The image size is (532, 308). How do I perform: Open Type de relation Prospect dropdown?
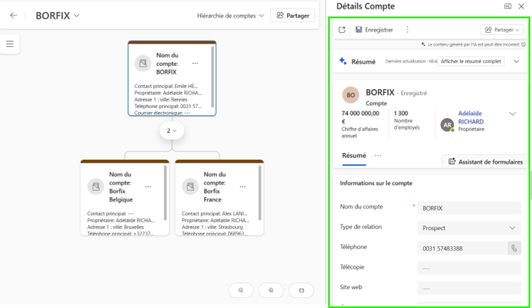click(469, 228)
